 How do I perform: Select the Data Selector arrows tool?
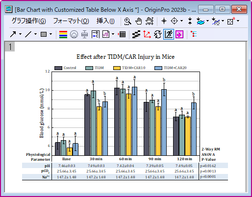point(190,21)
